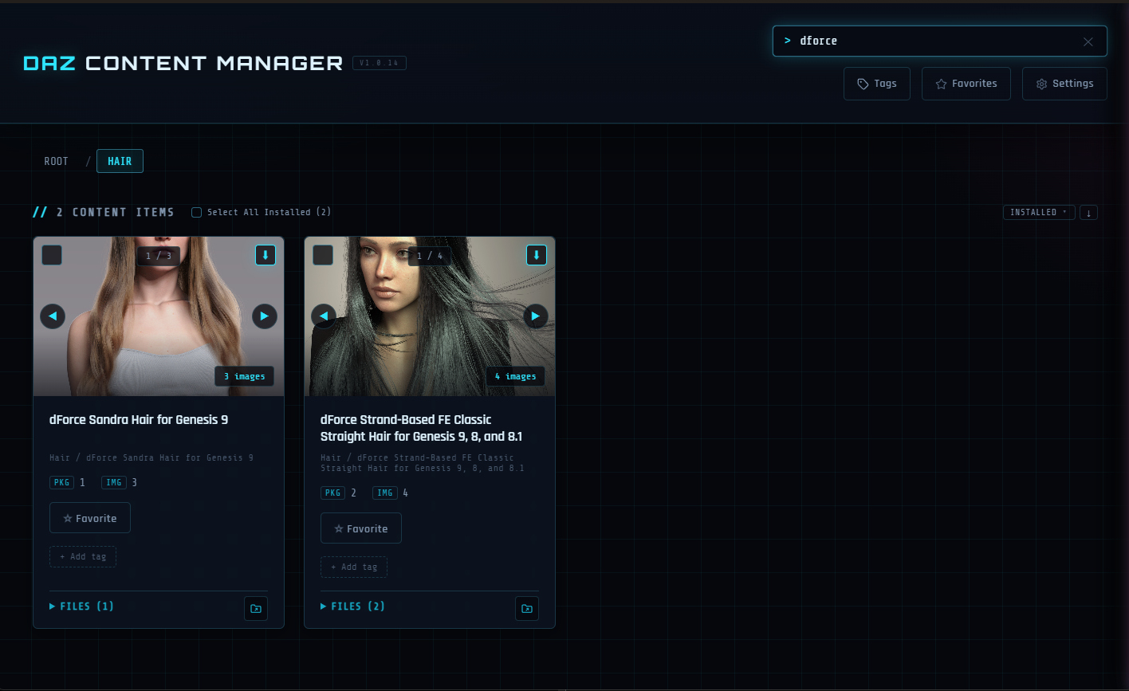Click title dForce Strand-Based FE Classic Straight Hair
Viewport: 1129px width, 691px height.
point(421,428)
